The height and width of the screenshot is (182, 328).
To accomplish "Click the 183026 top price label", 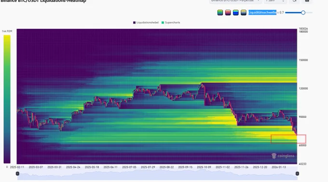I will click(x=303, y=28).
